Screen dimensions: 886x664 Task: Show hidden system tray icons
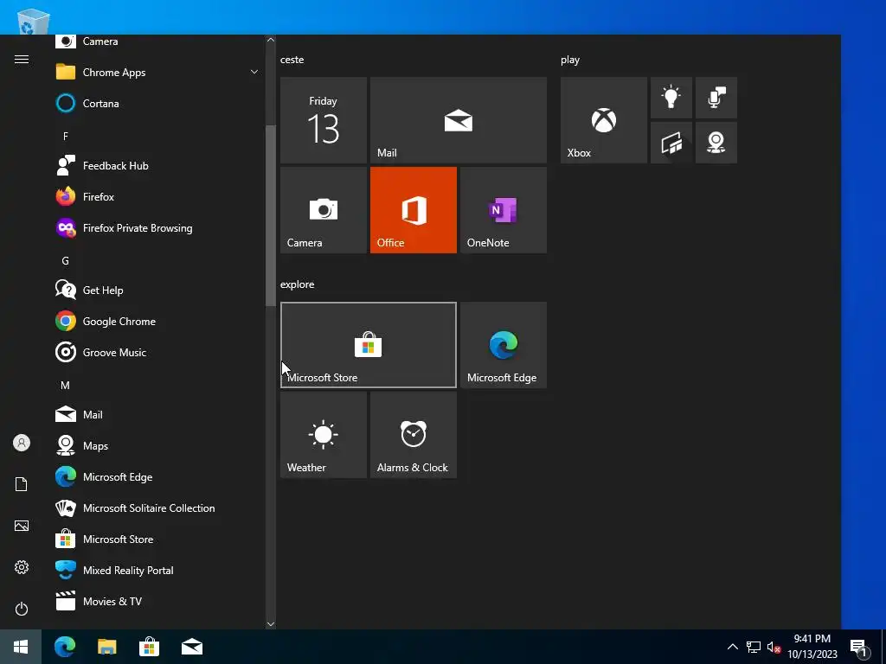pos(732,647)
